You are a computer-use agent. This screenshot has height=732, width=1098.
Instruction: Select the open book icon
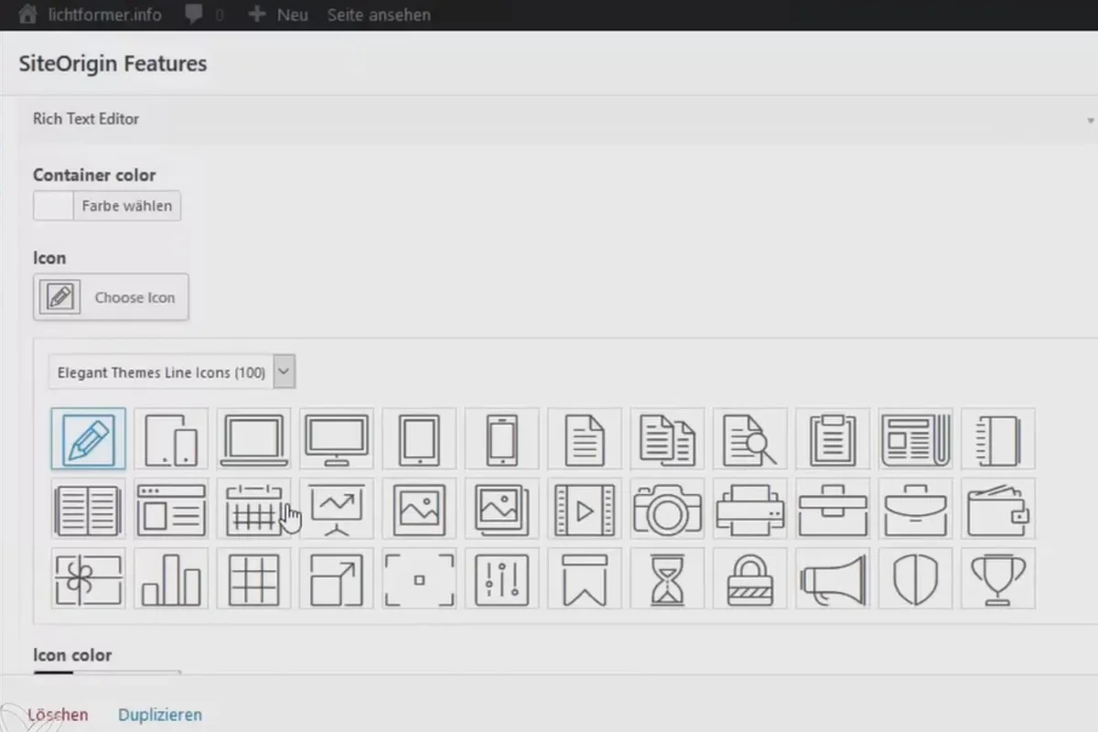coord(89,509)
